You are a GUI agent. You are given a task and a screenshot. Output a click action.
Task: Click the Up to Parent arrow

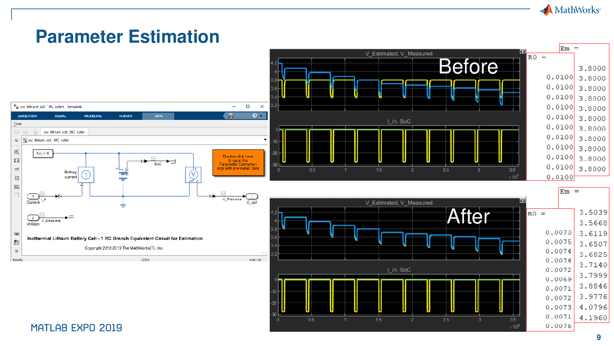click(35, 132)
